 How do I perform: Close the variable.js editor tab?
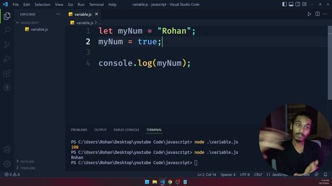click(x=96, y=14)
